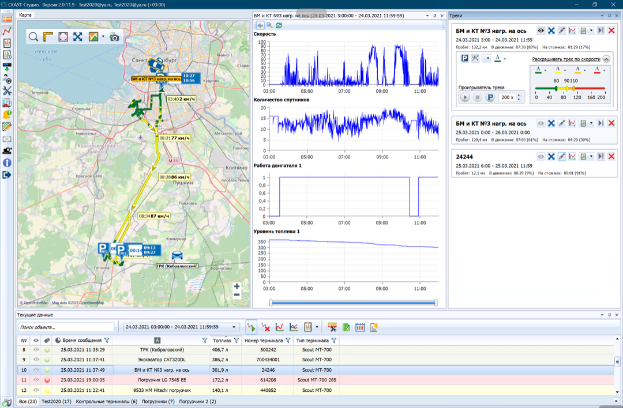Viewport: 623px width, 408px height.
Task: Click the orange speed slider handle at 110
Action: (x=573, y=89)
